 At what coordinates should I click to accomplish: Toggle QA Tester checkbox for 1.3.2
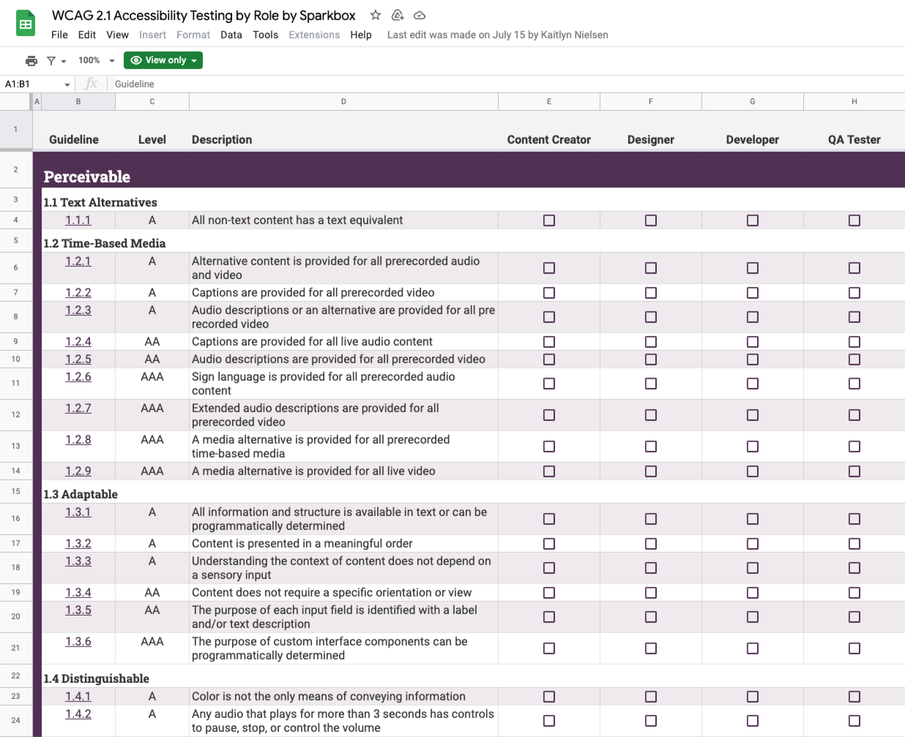854,544
